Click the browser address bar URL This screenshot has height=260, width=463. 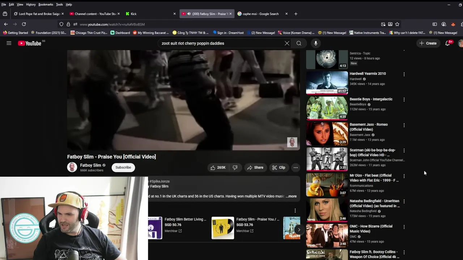(x=112, y=24)
